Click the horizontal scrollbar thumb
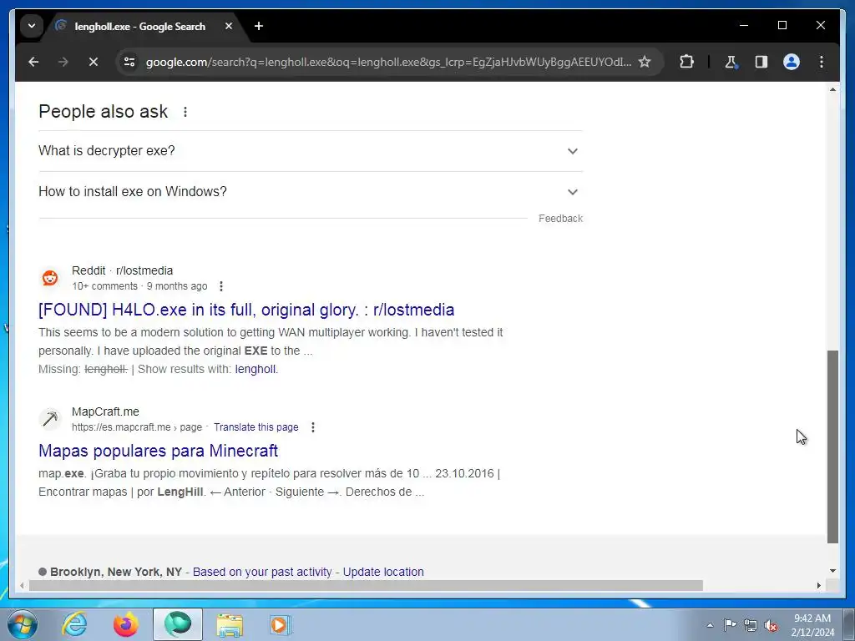 366,585
